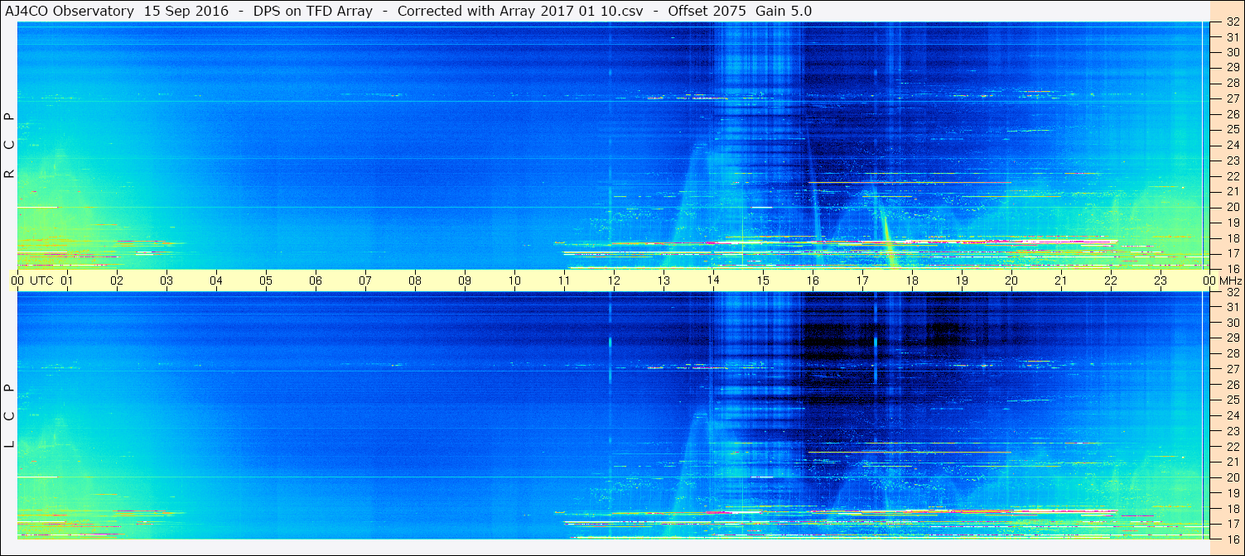
Task: Click the '15 Sep 2016' date in title
Action: (186, 11)
